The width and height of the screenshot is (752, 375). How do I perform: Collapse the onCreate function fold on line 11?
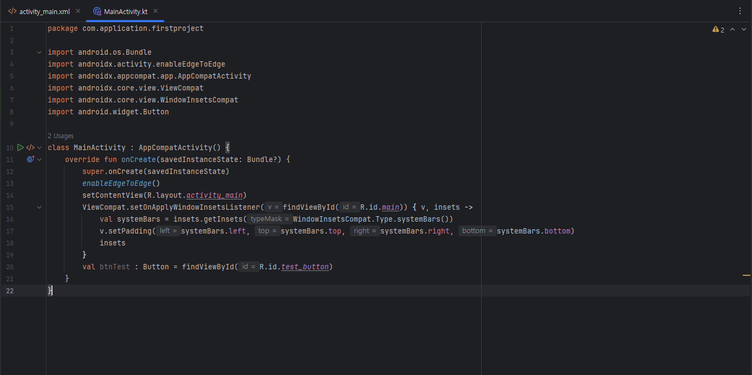39,159
